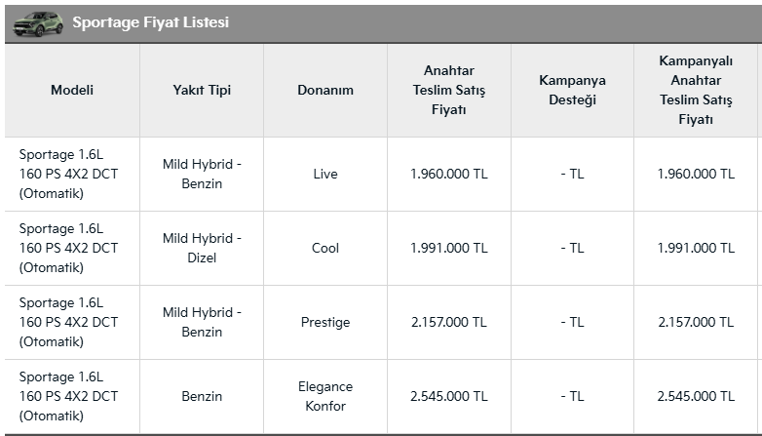Click the Benzin fuel cell in Elegance row
The image size is (762, 436).
(x=202, y=396)
